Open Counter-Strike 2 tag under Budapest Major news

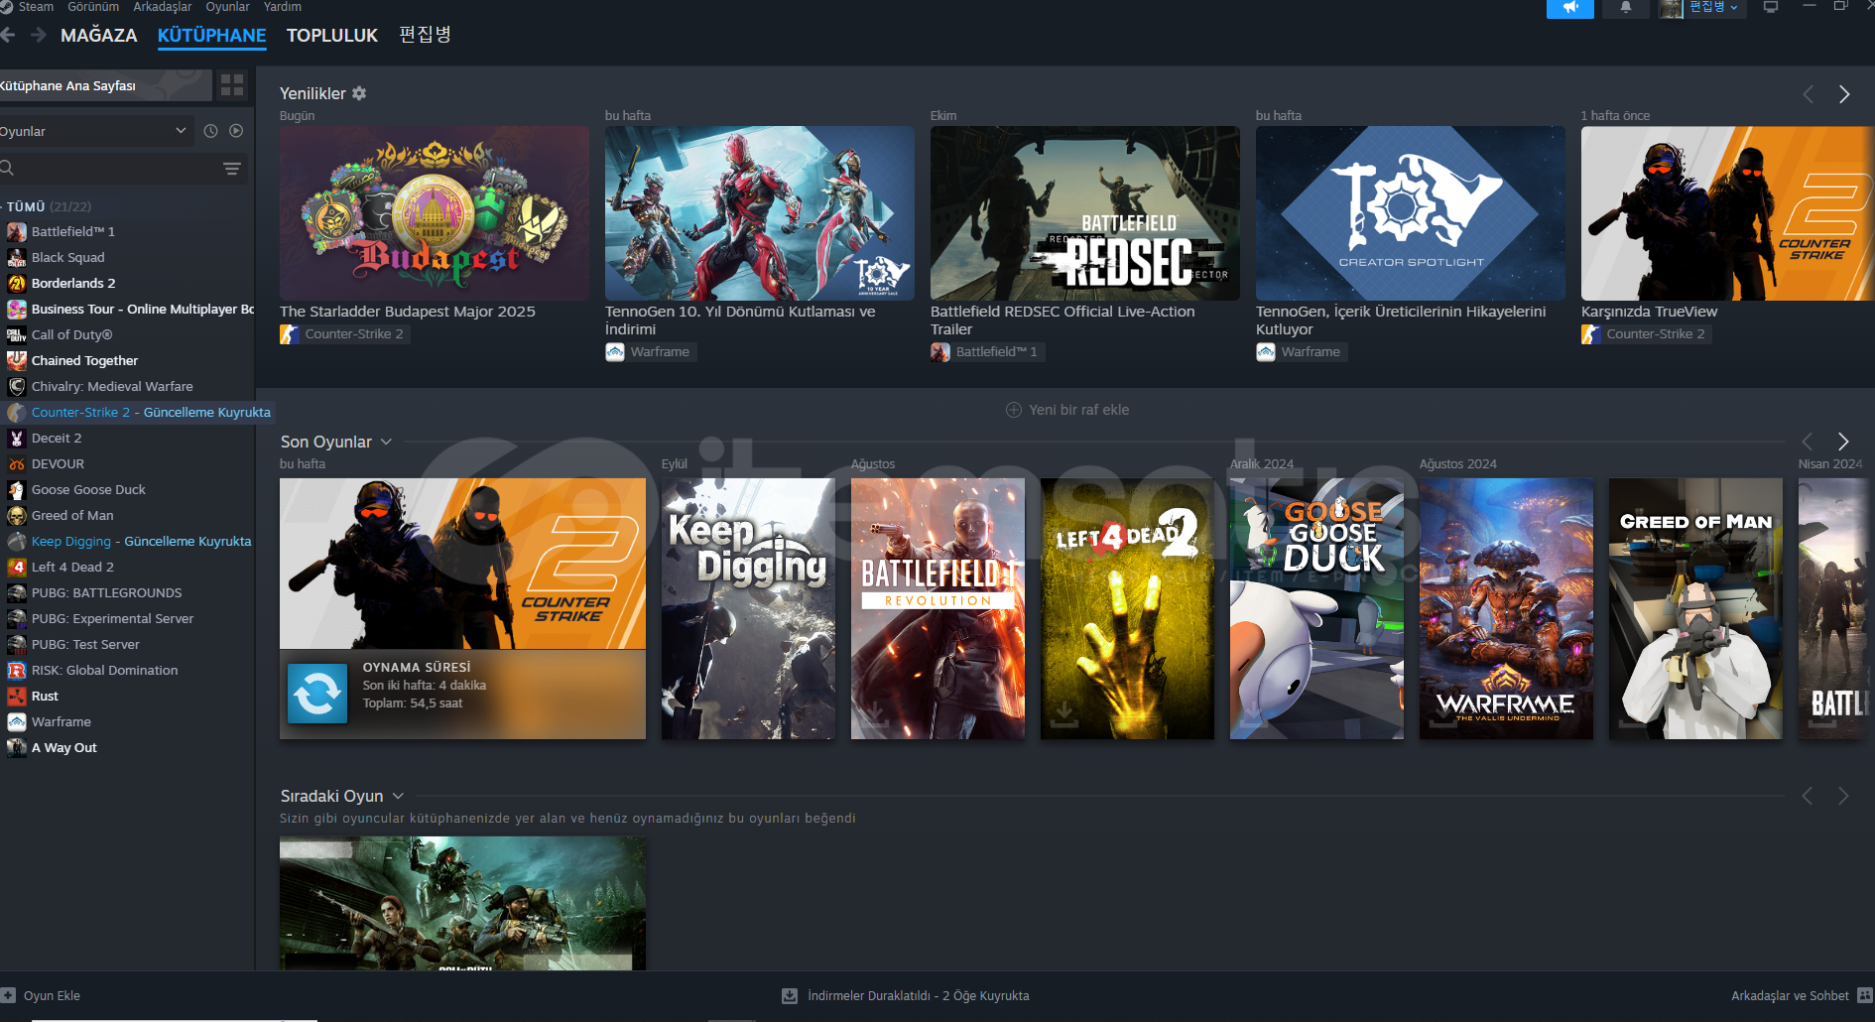point(344,334)
